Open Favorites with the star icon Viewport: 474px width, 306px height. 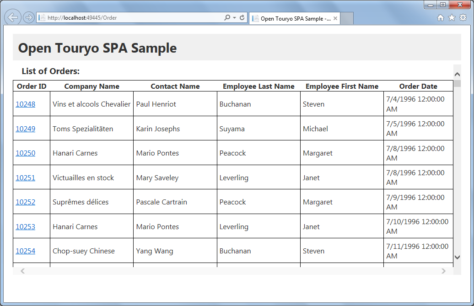pyautogui.click(x=452, y=18)
